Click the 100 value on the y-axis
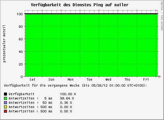Image resolution: width=164 pixels, height=120 pixels. click(20, 14)
